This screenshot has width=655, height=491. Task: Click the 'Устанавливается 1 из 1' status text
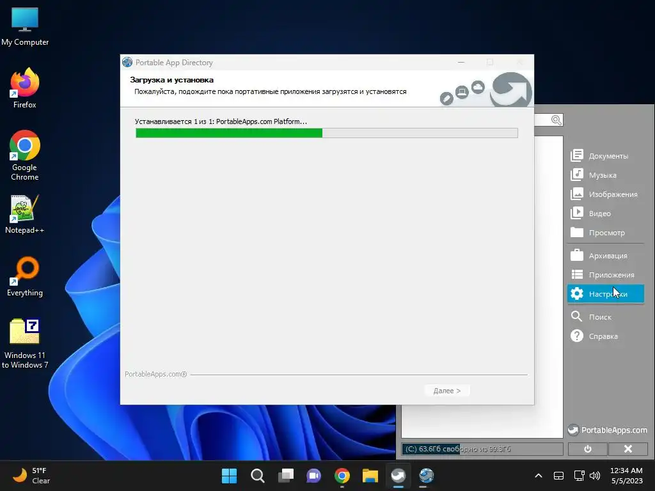point(221,121)
